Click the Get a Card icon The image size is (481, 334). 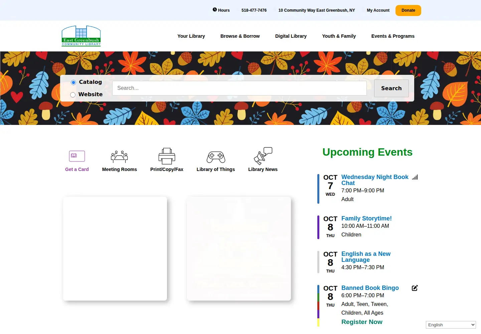click(77, 156)
